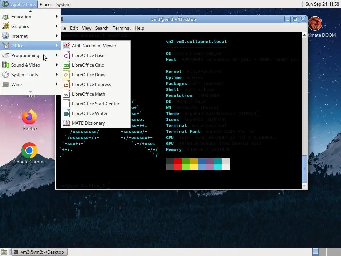Viewport: 341px width, 256px height.
Task: Expand the Office submenu arrow
Action: (57, 45)
